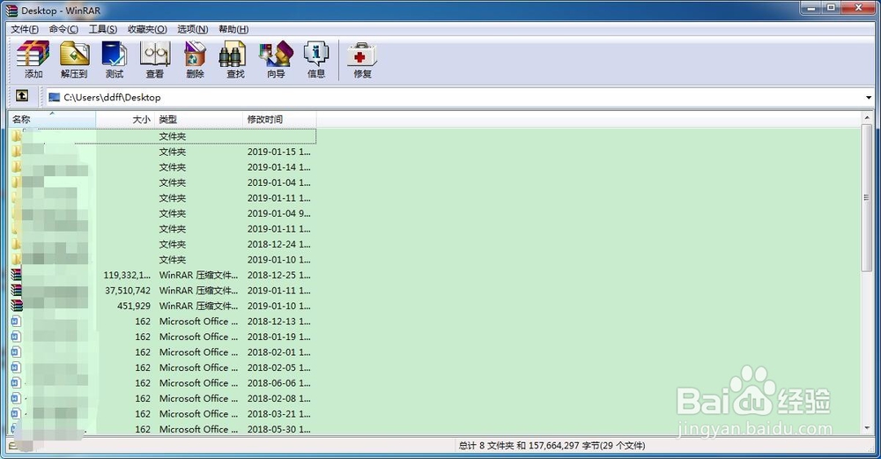Click the 查看 (View) toolbar icon
This screenshot has width=881, height=459.
pos(154,59)
